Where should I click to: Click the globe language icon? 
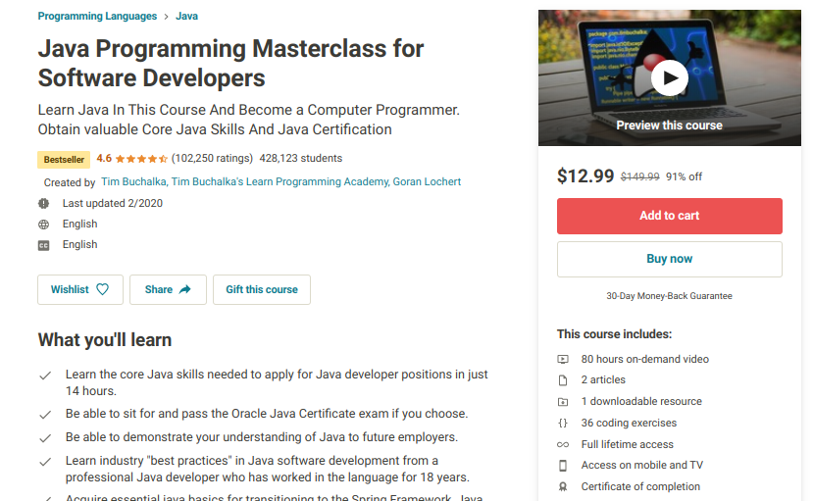pyautogui.click(x=43, y=225)
